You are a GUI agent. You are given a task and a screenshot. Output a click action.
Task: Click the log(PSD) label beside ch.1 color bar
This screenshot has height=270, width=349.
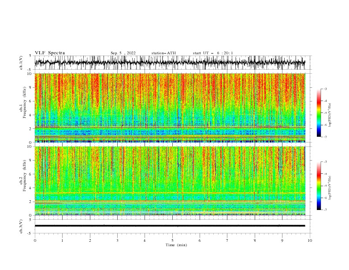point(330,115)
